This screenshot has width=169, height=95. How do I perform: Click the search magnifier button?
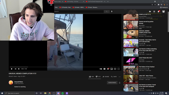pos(107,12)
